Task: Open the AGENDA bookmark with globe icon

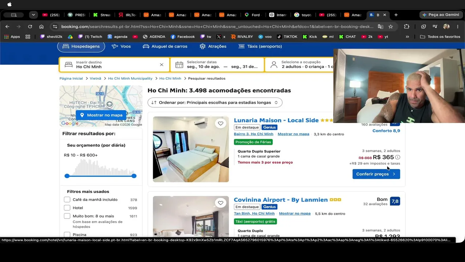Action: (154, 37)
